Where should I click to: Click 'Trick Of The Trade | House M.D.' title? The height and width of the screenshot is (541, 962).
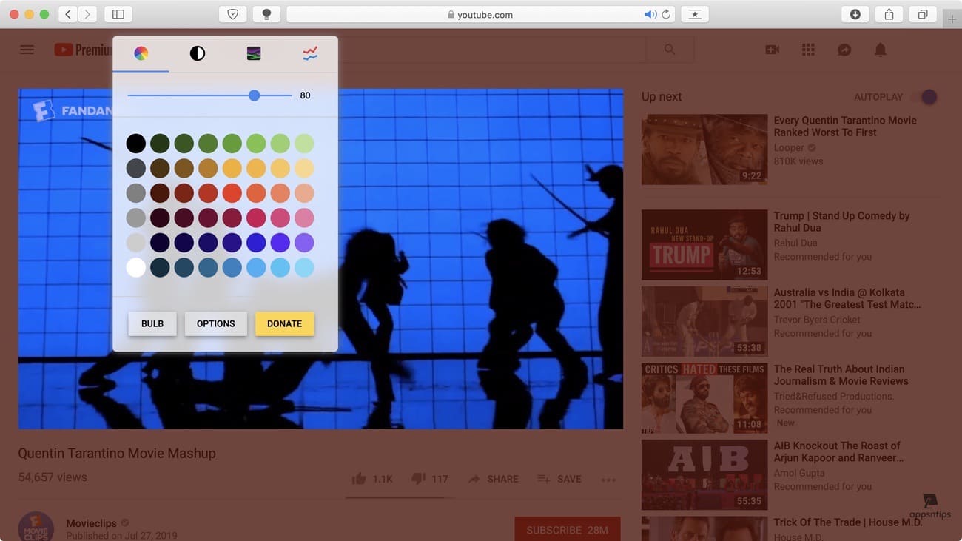point(848,522)
